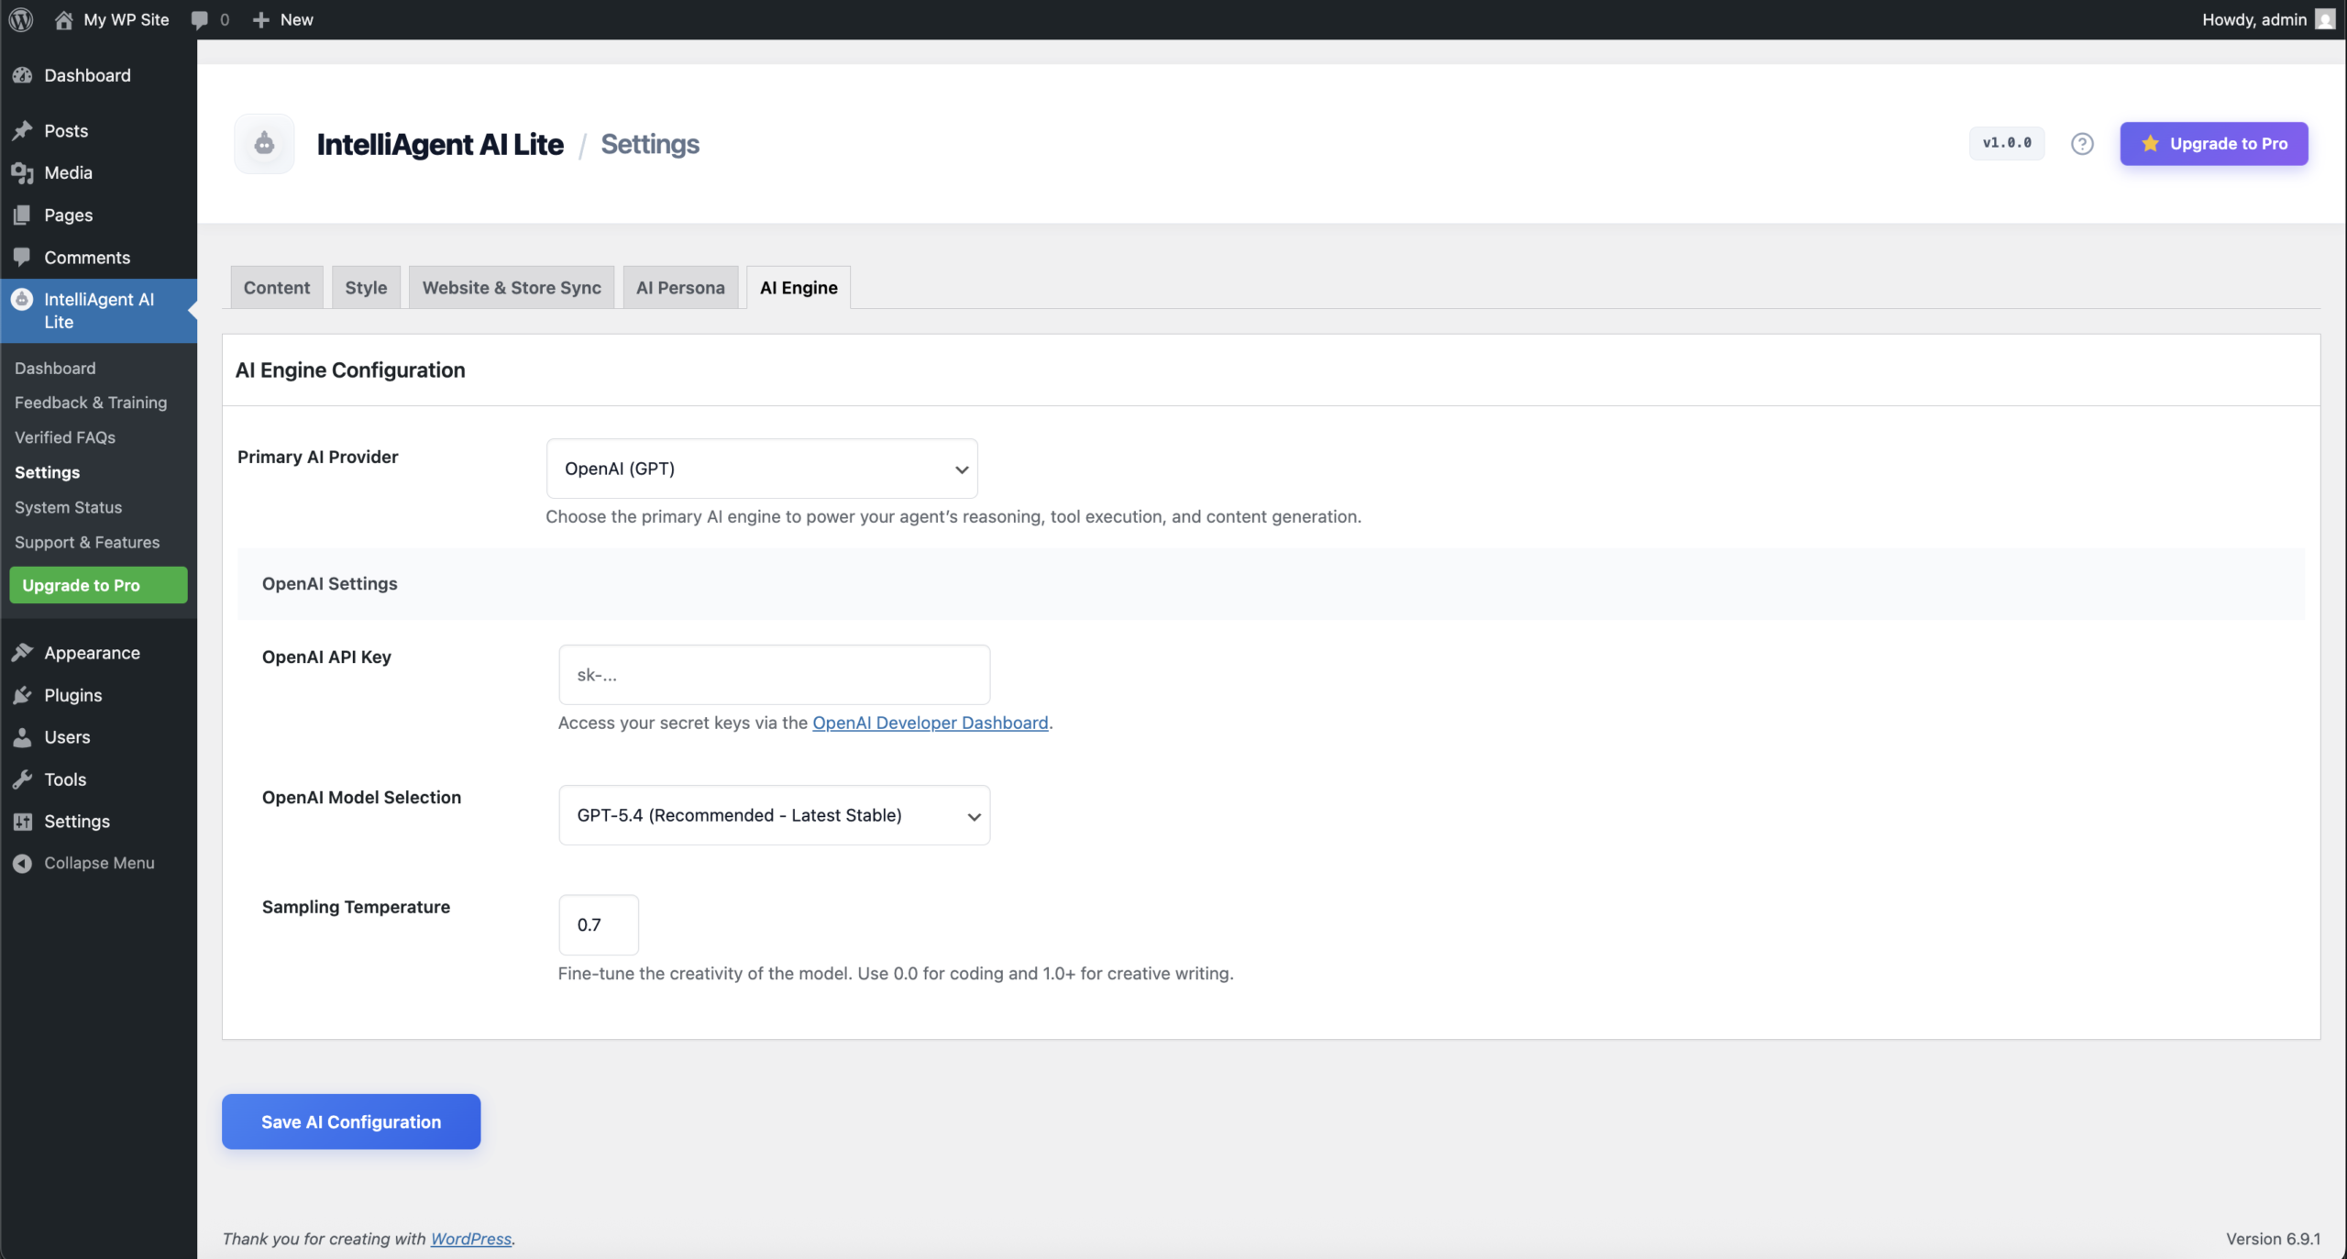
Task: Click the Collapse Menu arrow icon
Action: 22,863
